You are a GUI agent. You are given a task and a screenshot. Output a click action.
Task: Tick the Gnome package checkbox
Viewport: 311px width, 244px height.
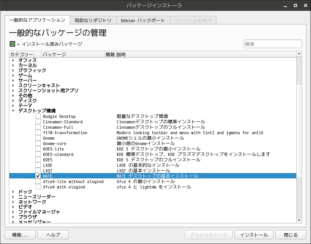[38, 138]
